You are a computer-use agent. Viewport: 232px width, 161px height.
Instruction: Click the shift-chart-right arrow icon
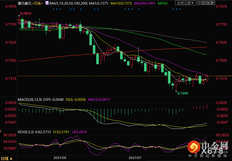[x=213, y=3]
